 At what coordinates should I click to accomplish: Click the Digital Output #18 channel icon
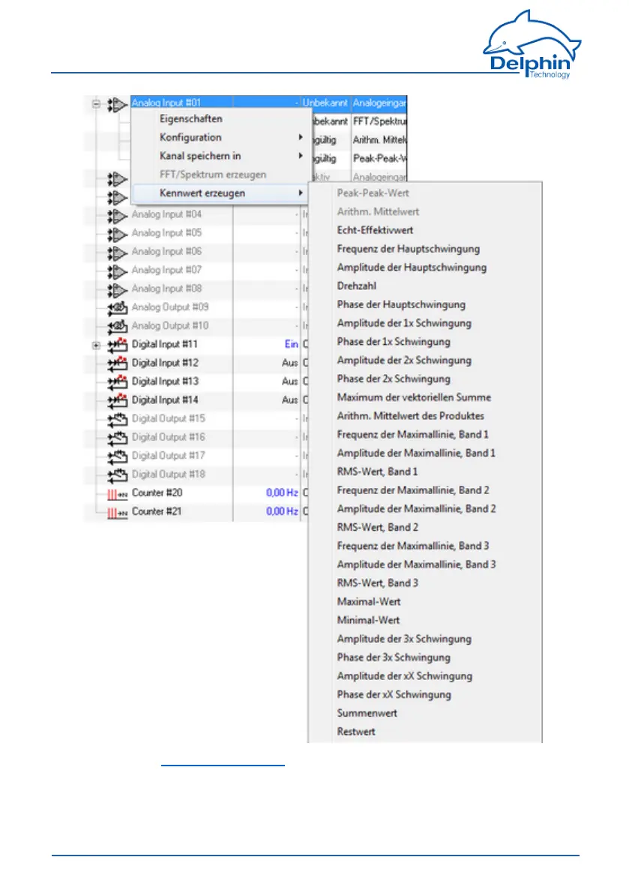click(117, 475)
